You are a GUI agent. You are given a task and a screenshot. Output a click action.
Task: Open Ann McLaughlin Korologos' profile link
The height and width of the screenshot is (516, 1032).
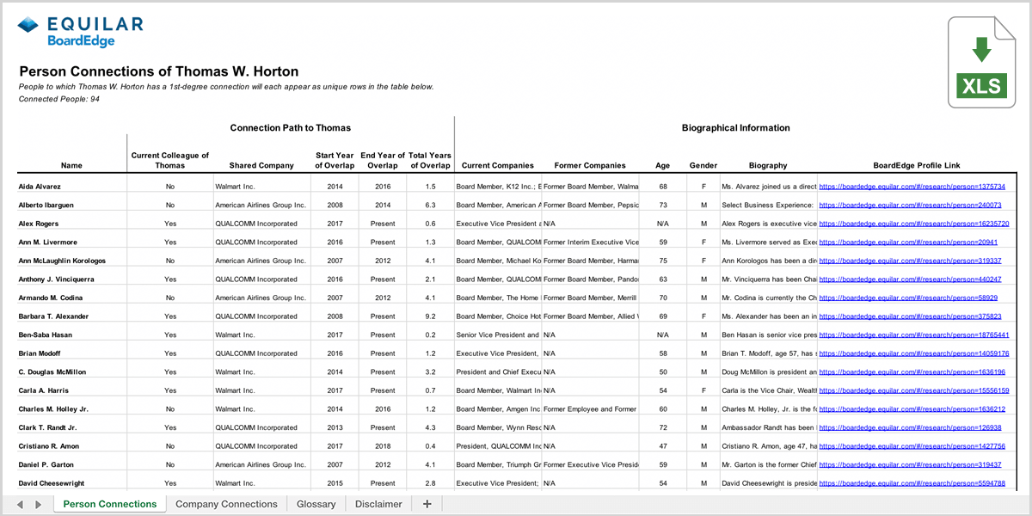click(912, 261)
